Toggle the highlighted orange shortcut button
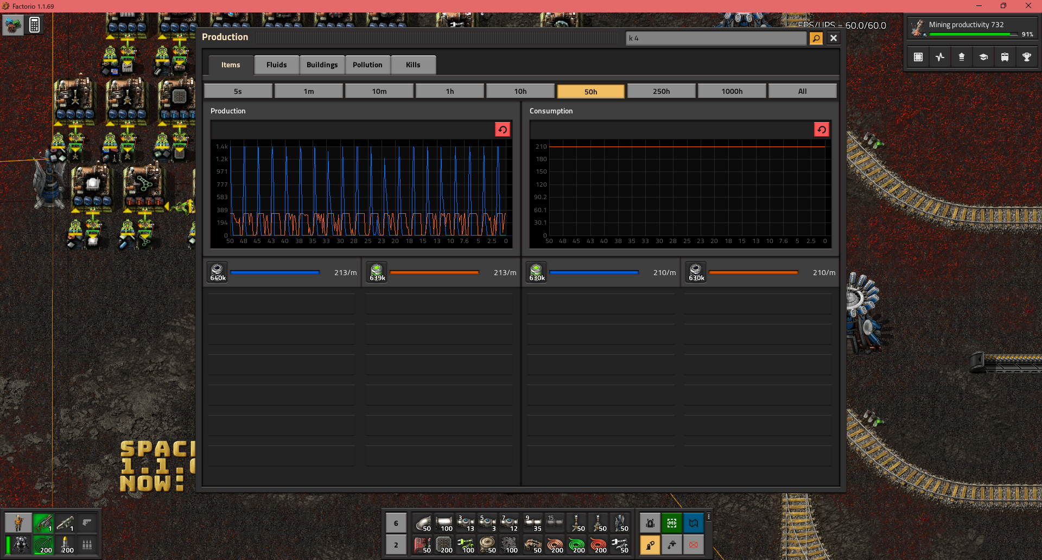The image size is (1042, 560). [650, 545]
